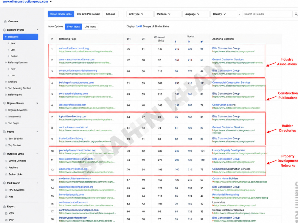Click the Organic Search section icon
Image resolution: width=298 pixels, height=223 pixels.
4,103
